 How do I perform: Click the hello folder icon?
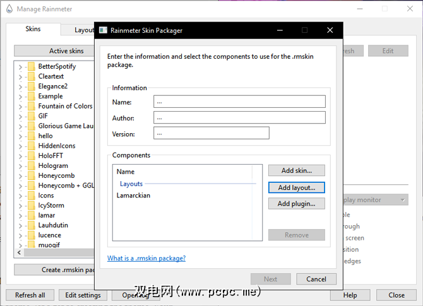tap(32, 136)
